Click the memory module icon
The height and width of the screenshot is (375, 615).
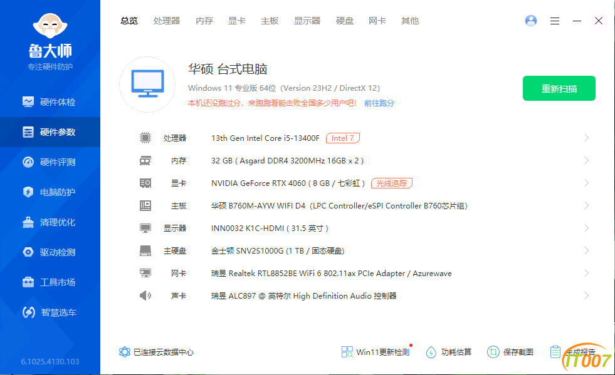145,161
